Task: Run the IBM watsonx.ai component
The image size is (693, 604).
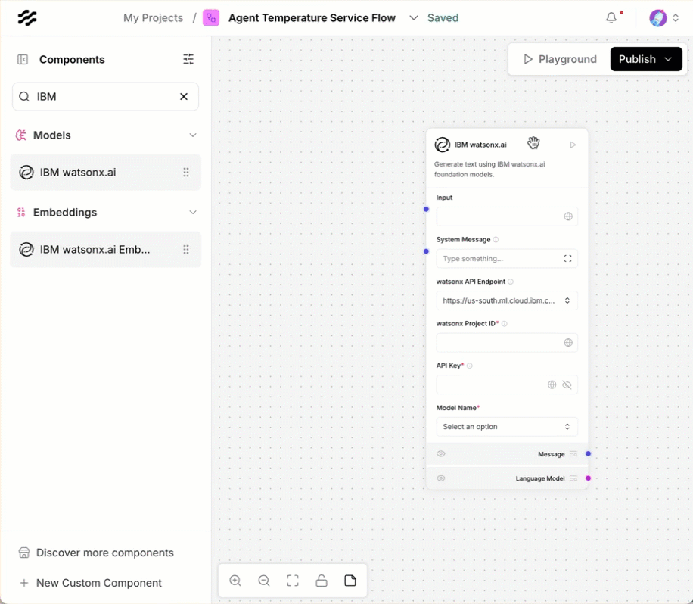Action: point(573,145)
